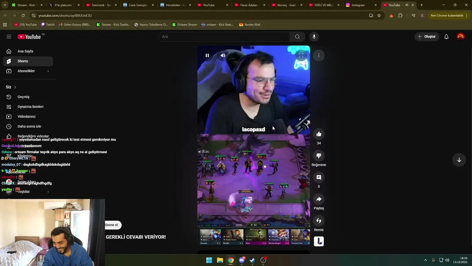Pause the playing Short

point(207,55)
